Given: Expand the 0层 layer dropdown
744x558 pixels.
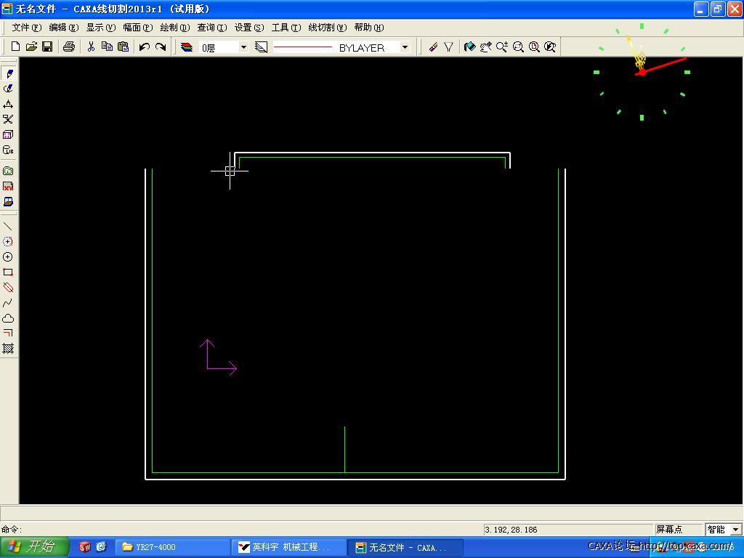Looking at the screenshot, I should tap(243, 47).
